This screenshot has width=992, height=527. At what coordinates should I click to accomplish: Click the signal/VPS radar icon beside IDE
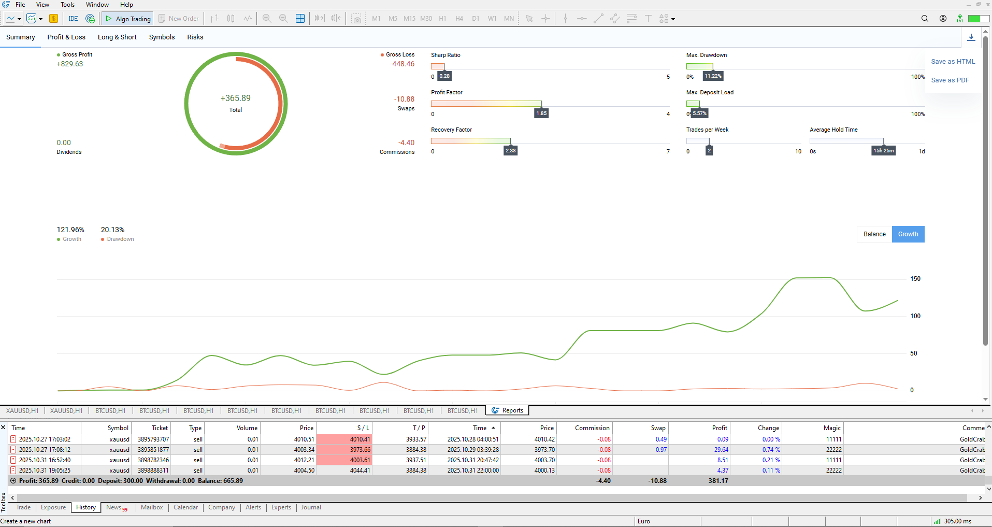coord(90,19)
